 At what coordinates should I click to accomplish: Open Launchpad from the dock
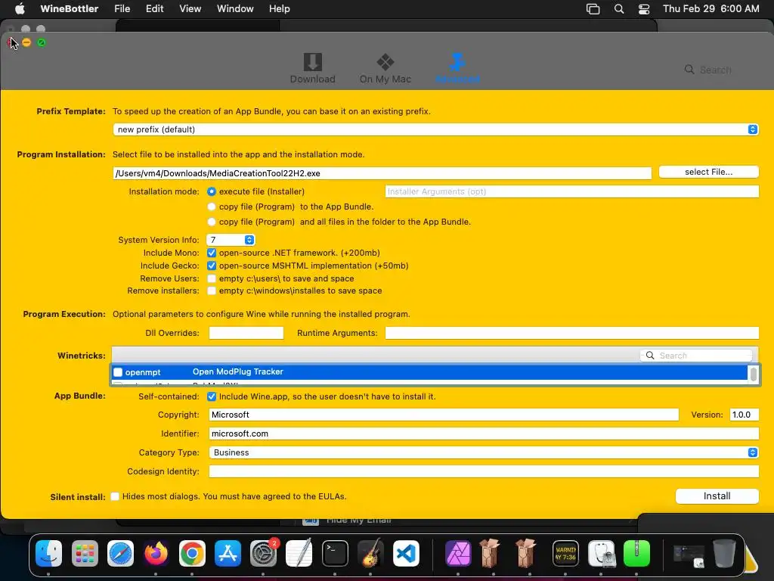pos(85,553)
